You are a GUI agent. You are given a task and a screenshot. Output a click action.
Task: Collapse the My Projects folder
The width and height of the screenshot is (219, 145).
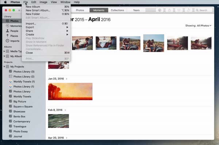click(4, 67)
